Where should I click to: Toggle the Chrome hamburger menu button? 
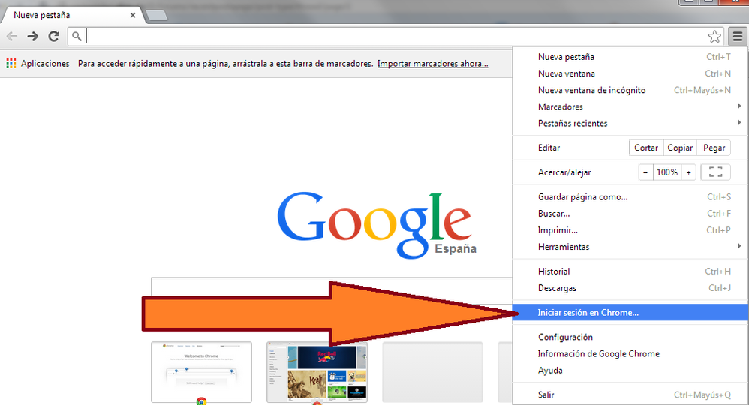click(x=738, y=36)
